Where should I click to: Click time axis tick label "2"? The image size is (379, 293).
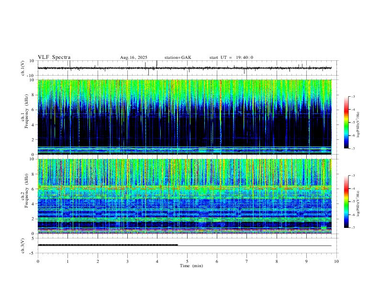coord(98,261)
